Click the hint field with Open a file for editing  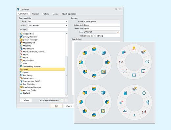coord(102,36)
